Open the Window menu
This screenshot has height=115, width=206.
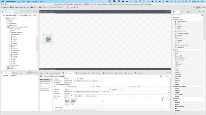click(35, 1)
